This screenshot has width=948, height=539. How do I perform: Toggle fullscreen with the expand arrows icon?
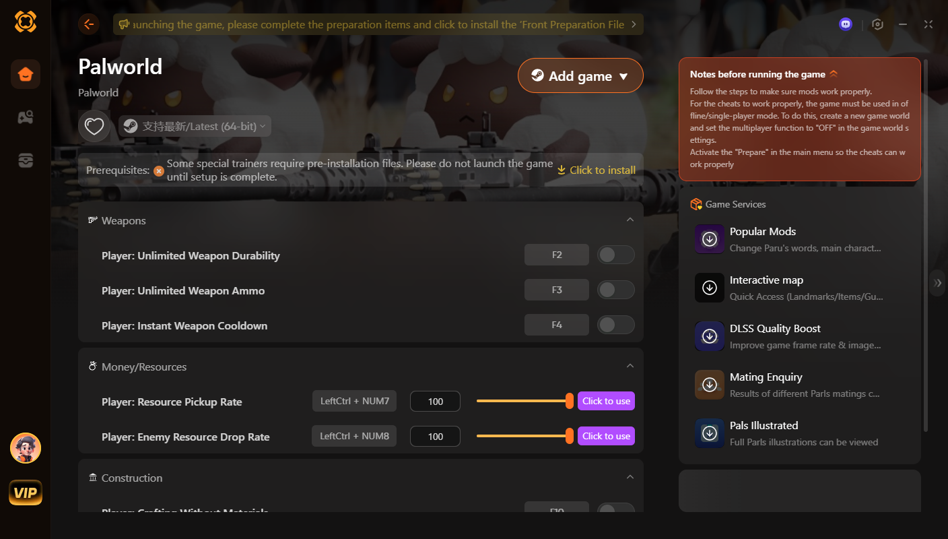(928, 24)
